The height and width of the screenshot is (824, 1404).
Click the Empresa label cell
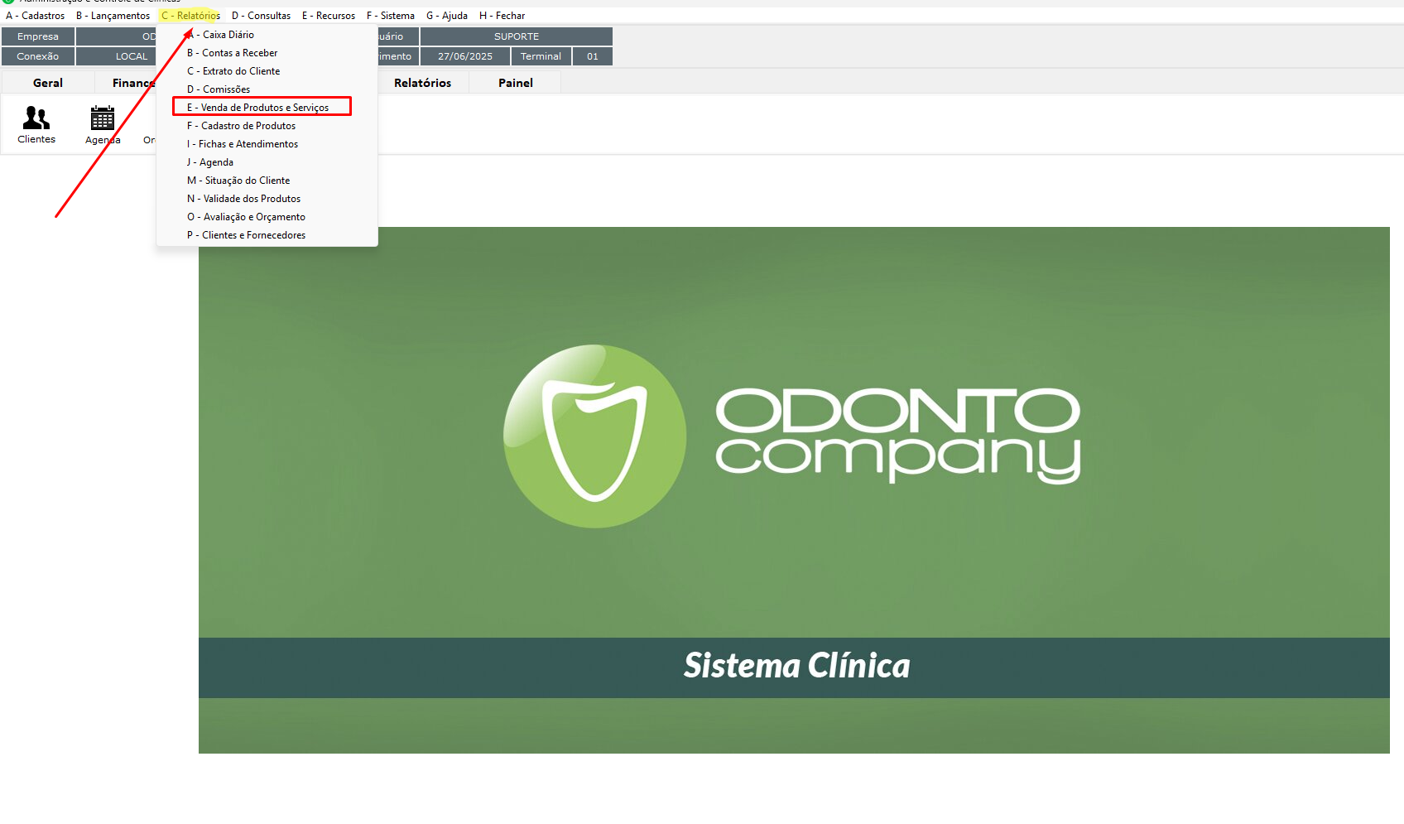click(38, 36)
